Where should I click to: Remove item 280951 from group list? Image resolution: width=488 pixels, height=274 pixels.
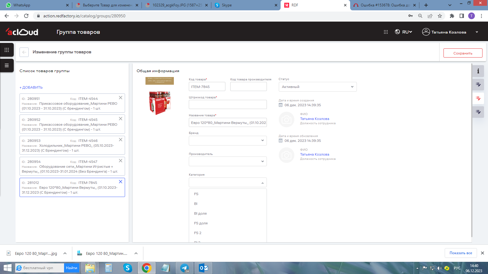(x=120, y=98)
